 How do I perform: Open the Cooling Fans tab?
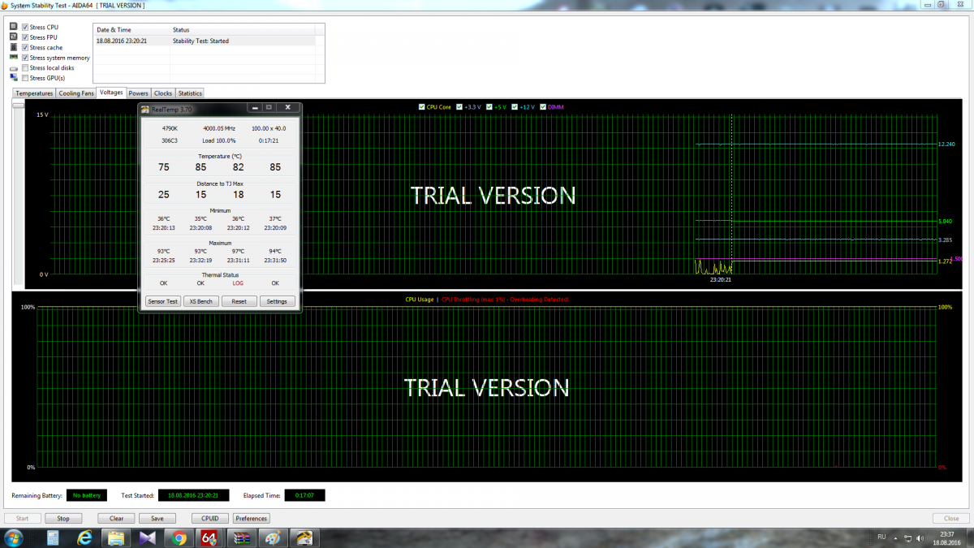pos(76,93)
